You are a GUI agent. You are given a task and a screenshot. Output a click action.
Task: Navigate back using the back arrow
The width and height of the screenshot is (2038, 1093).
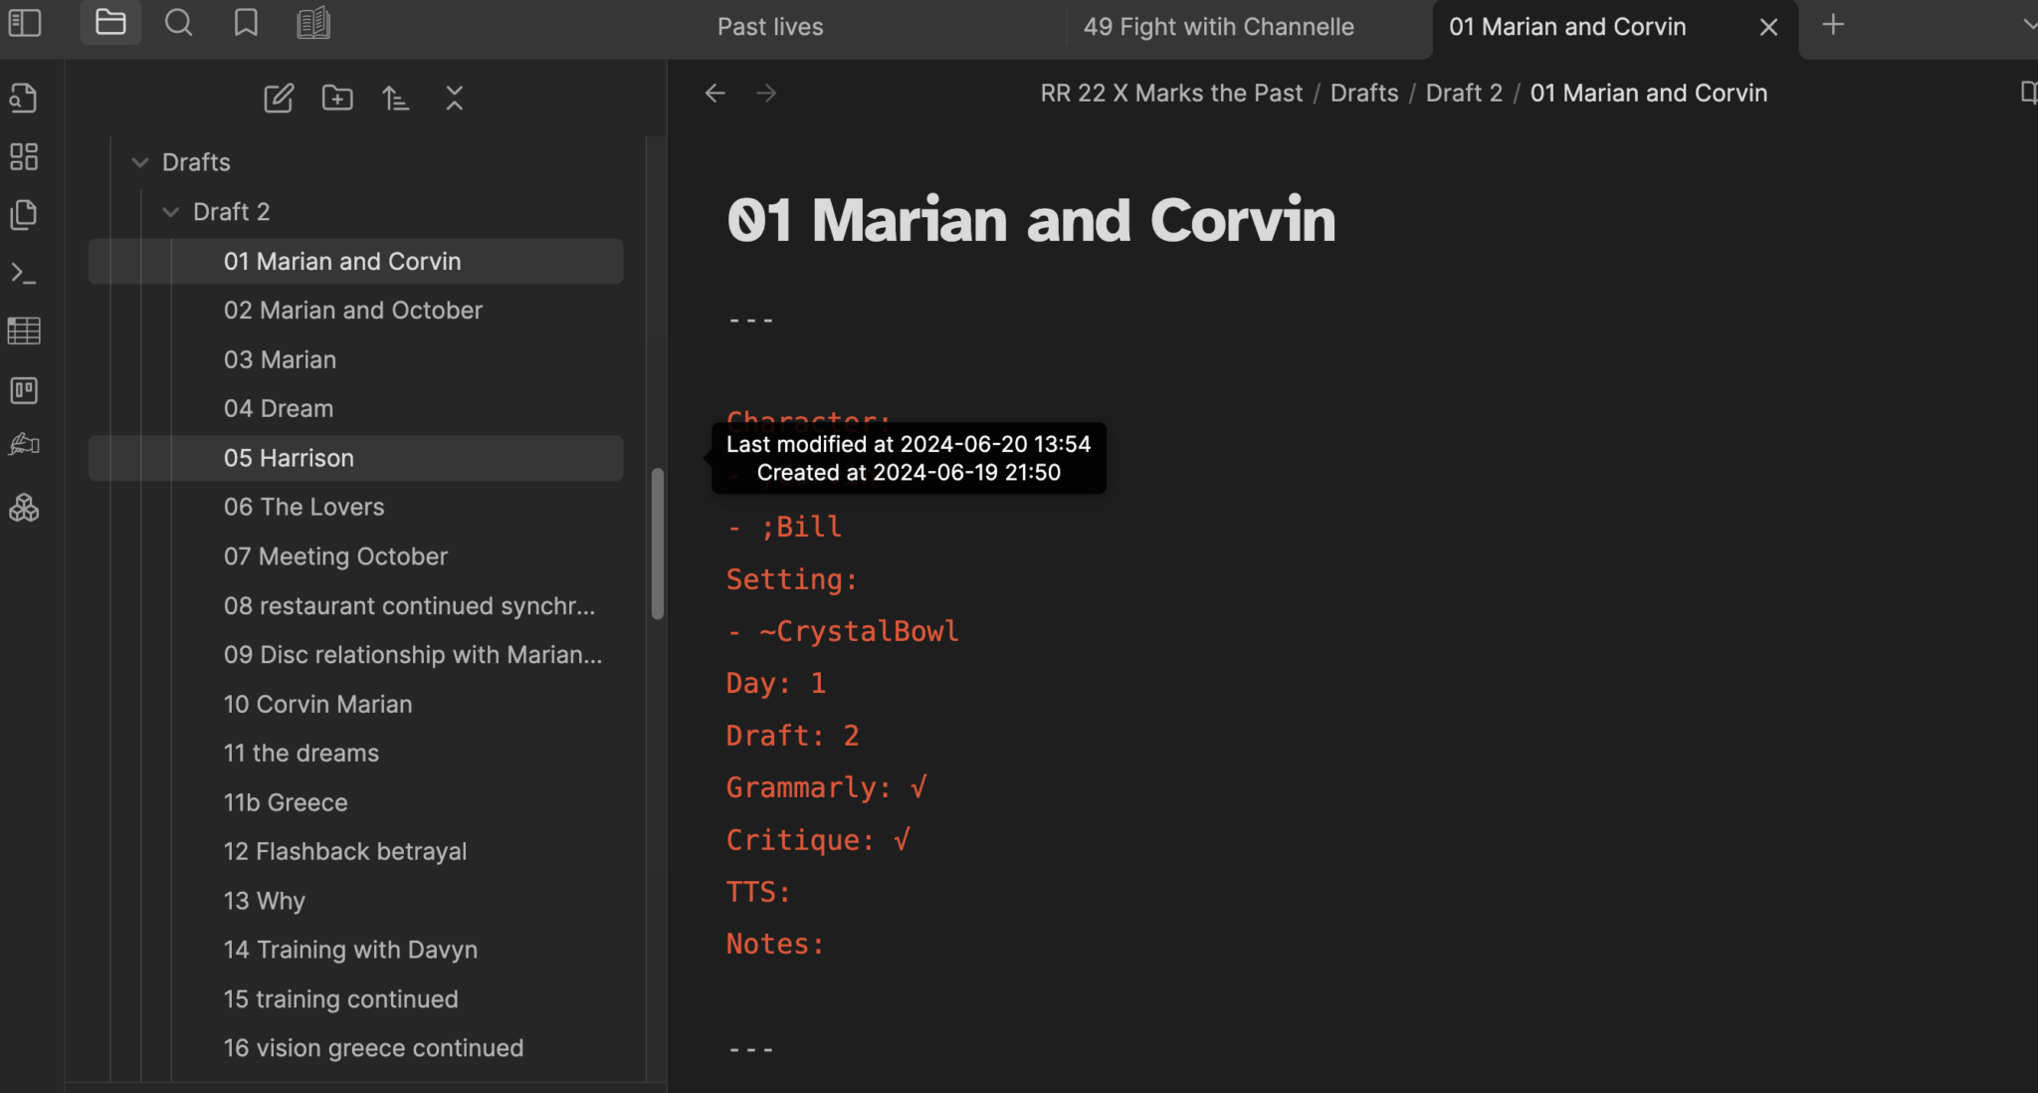[714, 93]
